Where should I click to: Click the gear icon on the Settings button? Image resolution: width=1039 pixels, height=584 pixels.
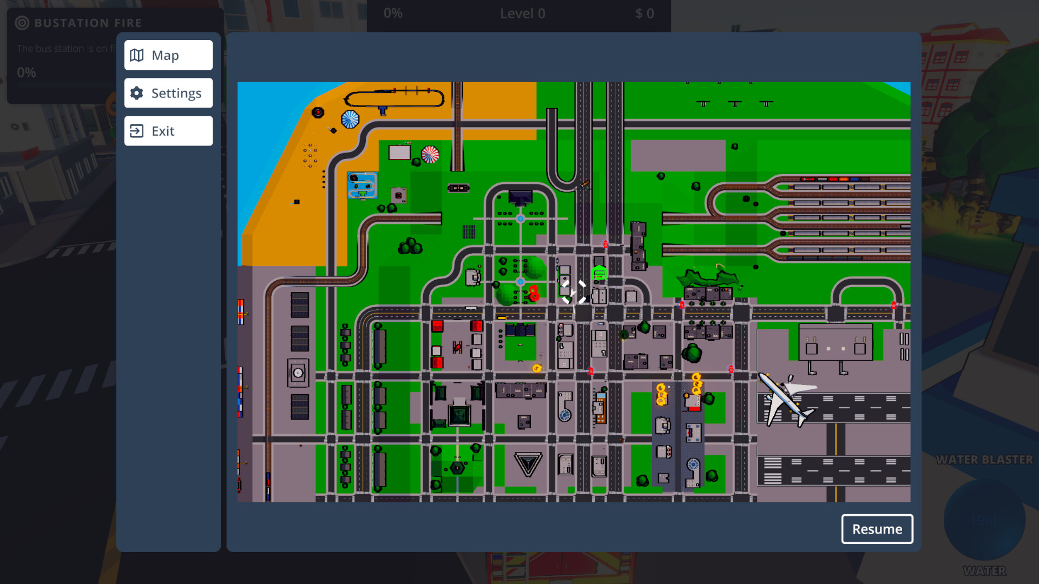pos(137,93)
